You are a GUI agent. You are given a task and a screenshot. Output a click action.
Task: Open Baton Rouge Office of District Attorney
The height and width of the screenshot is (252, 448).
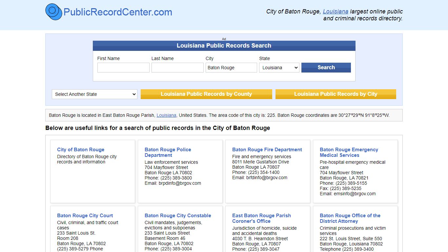coord(350,218)
